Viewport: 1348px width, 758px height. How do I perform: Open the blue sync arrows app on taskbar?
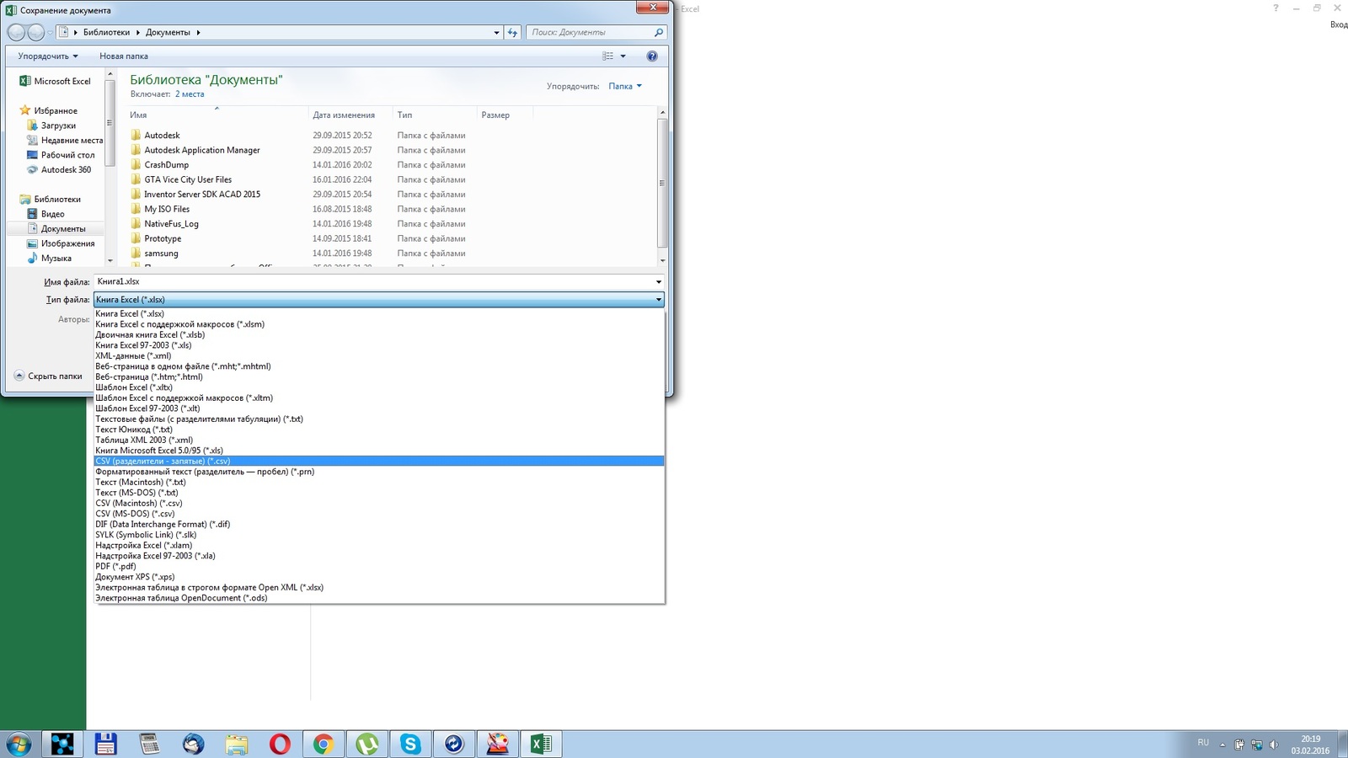[454, 744]
